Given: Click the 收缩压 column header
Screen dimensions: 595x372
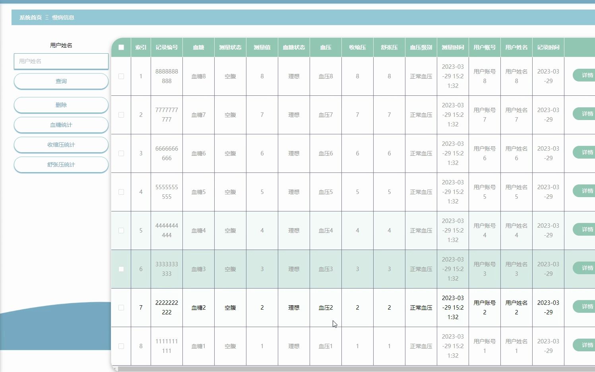Looking at the screenshot, I should (357, 47).
